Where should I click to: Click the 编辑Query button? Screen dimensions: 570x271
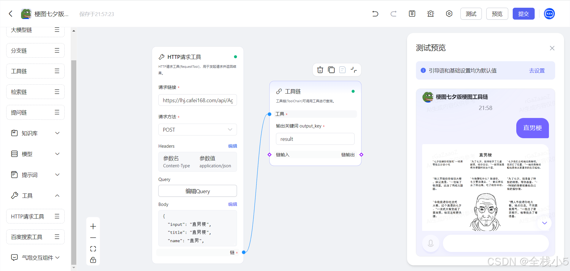(197, 191)
